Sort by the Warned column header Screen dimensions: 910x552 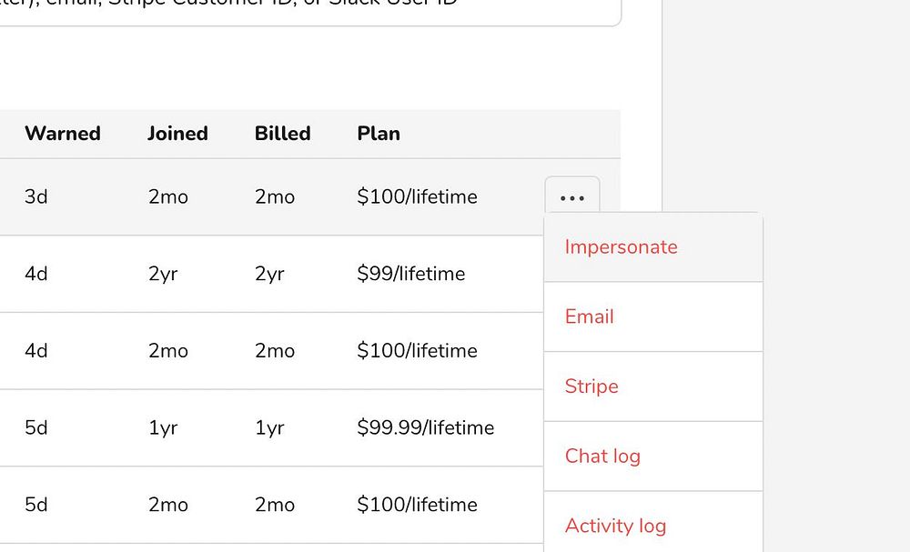(x=63, y=134)
